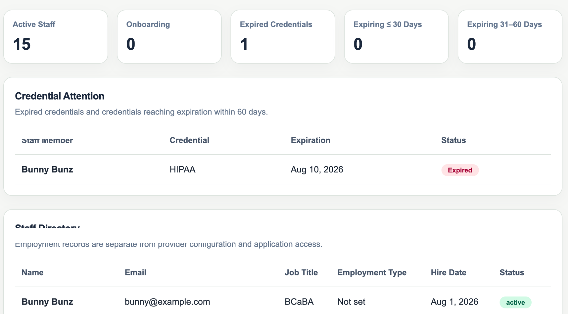The width and height of the screenshot is (568, 314).
Task: Click the Expired Credentials count 1
Action: tap(244, 44)
